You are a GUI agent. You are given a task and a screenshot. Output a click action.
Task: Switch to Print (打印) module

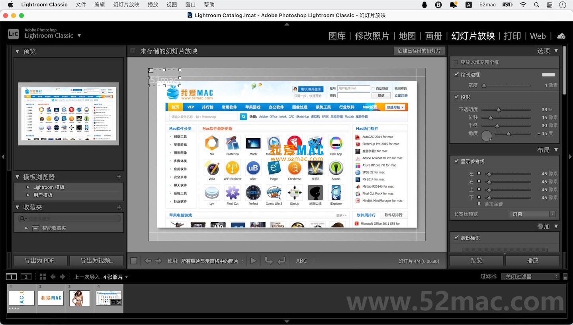click(x=512, y=36)
